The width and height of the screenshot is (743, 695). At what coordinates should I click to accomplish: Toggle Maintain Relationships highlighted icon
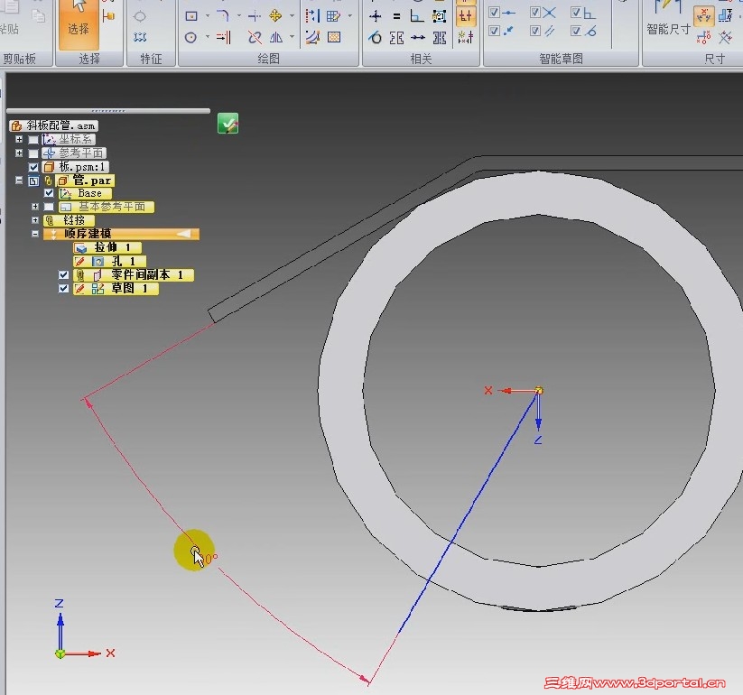[x=466, y=16]
